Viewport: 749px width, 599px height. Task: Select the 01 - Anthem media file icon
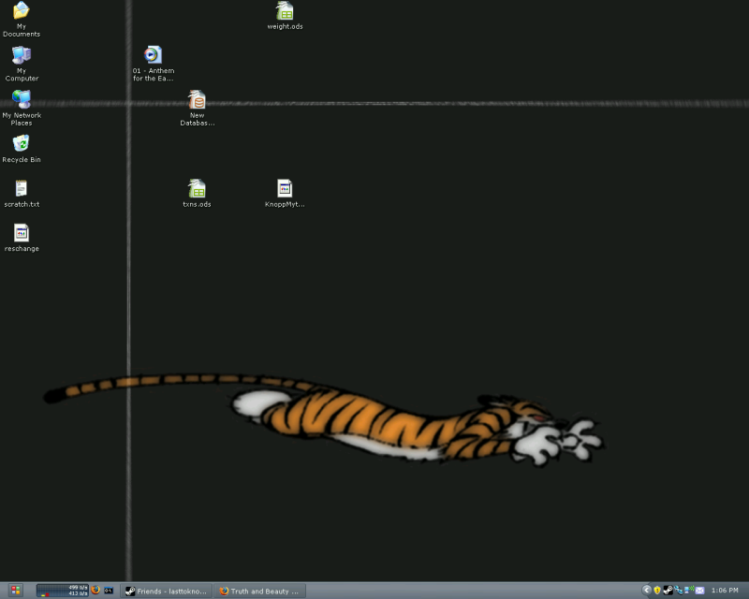click(154, 64)
